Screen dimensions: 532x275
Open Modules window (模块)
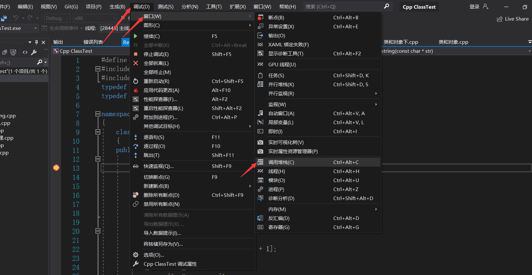click(x=318, y=180)
